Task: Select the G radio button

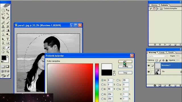Action: 102,99
